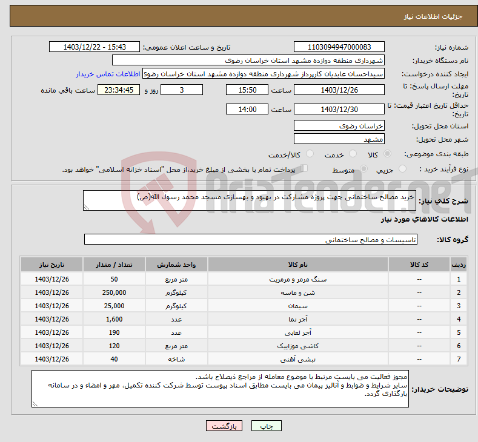Select the item آجر نما

click(x=298, y=319)
